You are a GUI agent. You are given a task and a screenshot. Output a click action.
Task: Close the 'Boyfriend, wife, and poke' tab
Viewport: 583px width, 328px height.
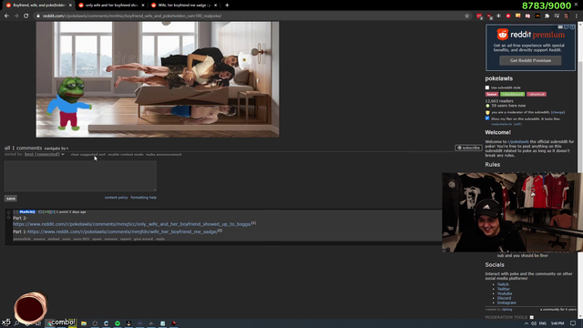point(70,5)
